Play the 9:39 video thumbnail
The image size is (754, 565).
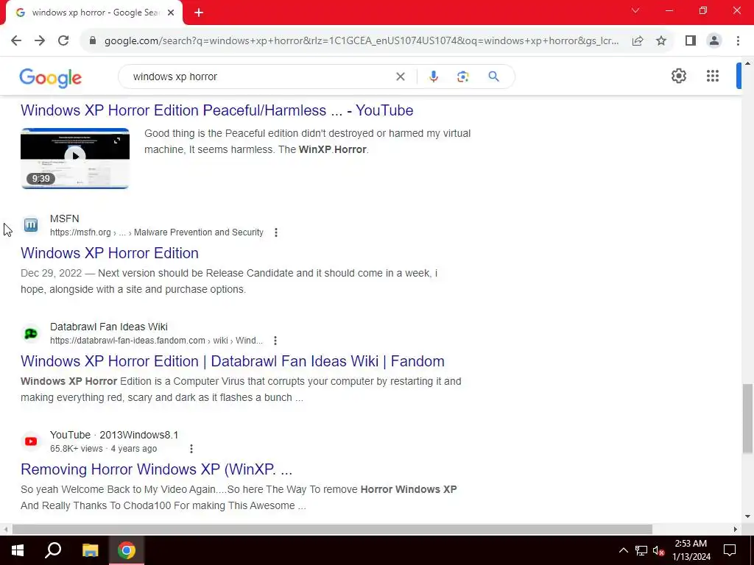point(75,158)
